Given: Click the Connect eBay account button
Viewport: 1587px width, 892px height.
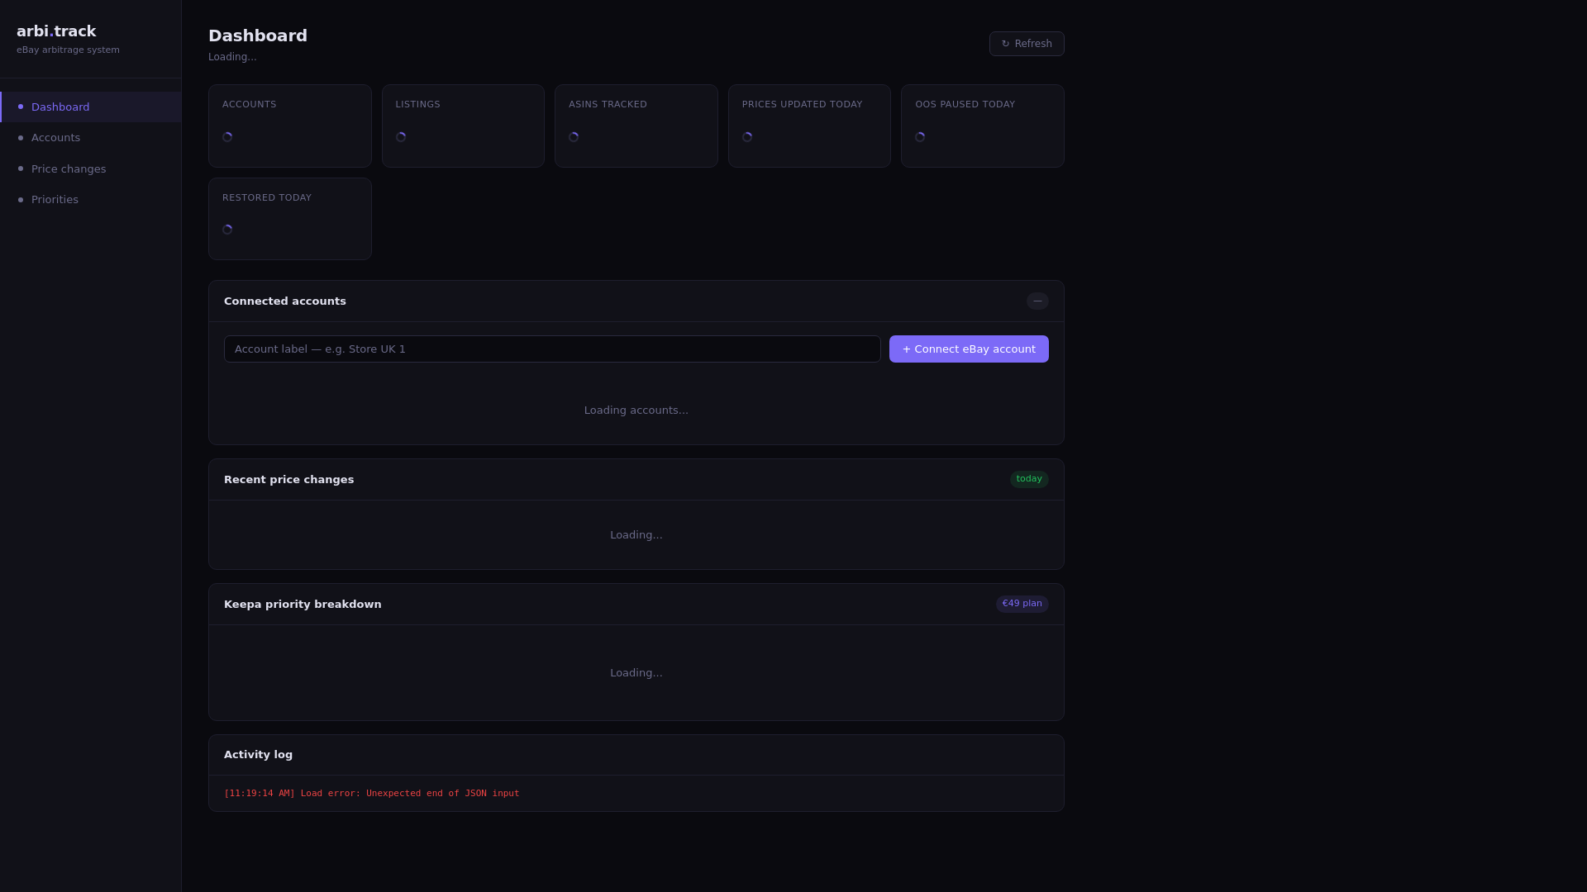Looking at the screenshot, I should tap(969, 349).
